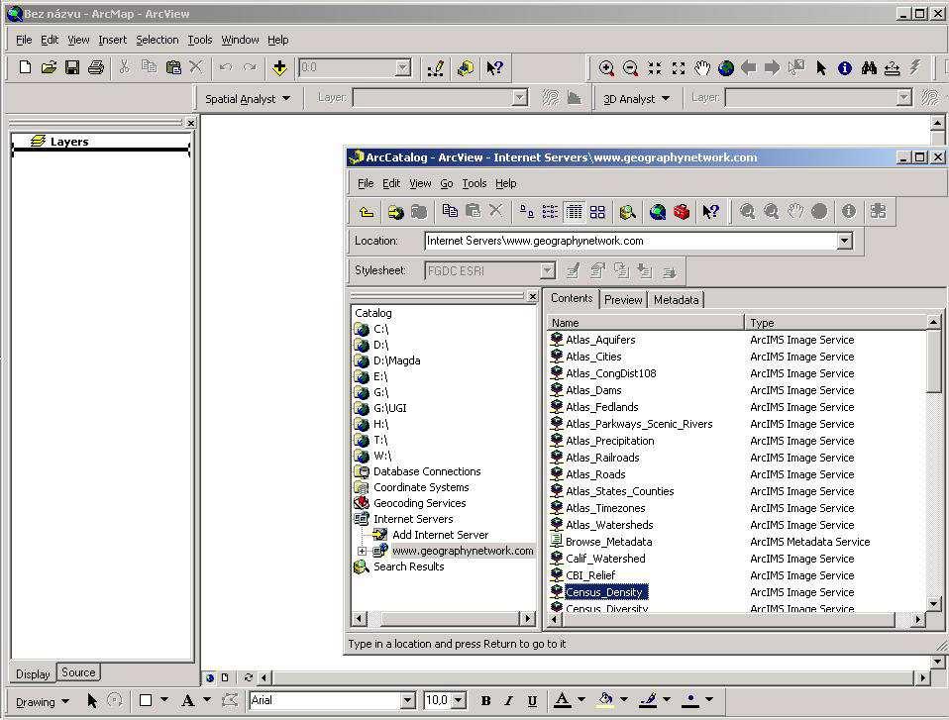This screenshot has height=720, width=949.
Task: Open the Find binoculars tool in ArcMap
Action: (869, 68)
